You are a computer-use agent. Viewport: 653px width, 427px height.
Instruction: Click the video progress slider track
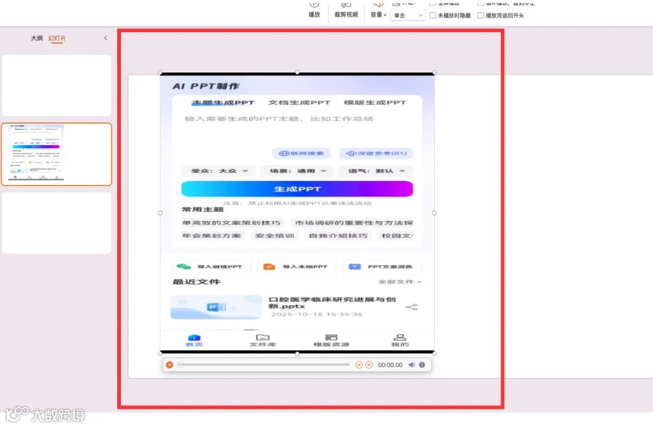[264, 365]
